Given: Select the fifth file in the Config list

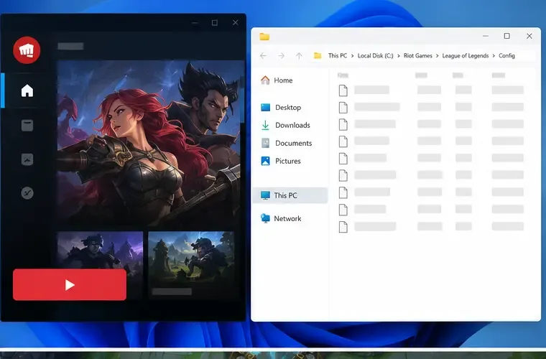Looking at the screenshot, I should (x=431, y=158).
